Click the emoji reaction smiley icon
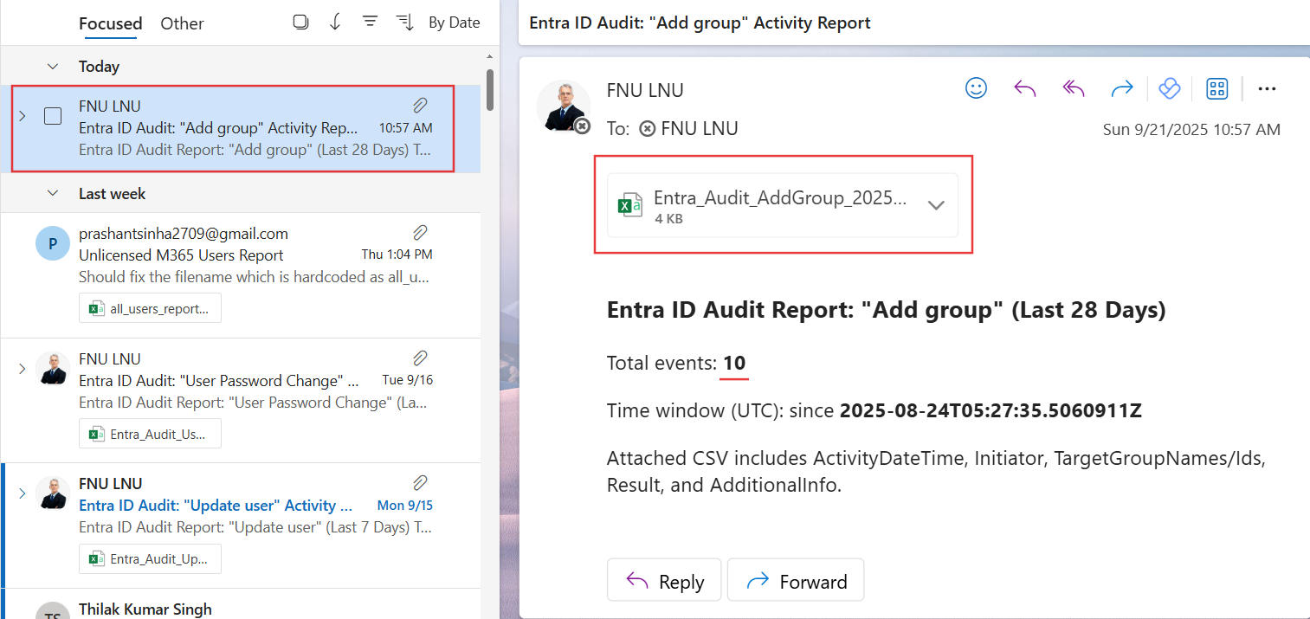 click(976, 88)
